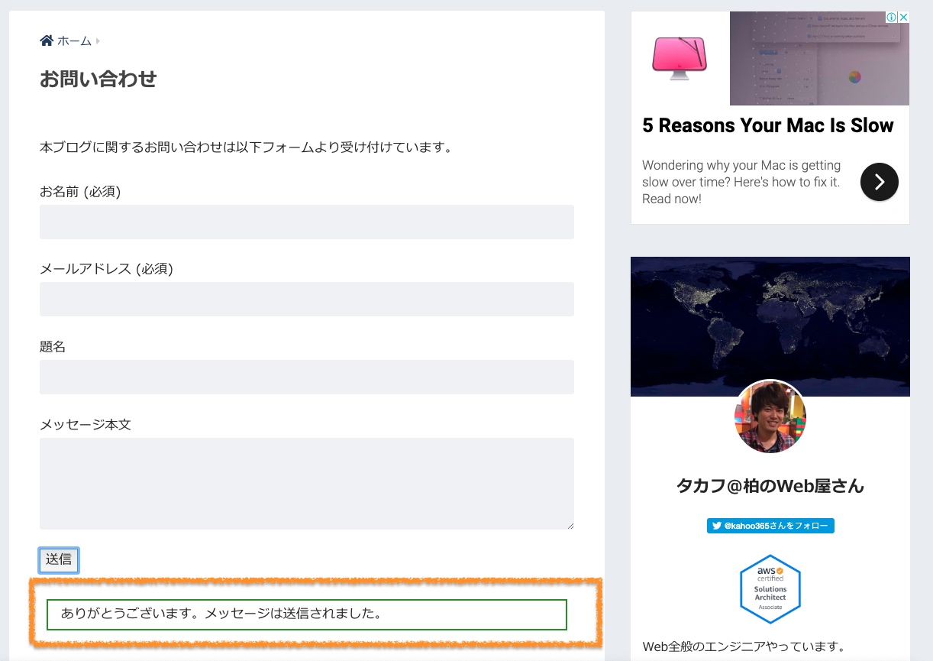Click the メッセージ本文 text area
This screenshot has height=661, width=933.
coord(306,483)
